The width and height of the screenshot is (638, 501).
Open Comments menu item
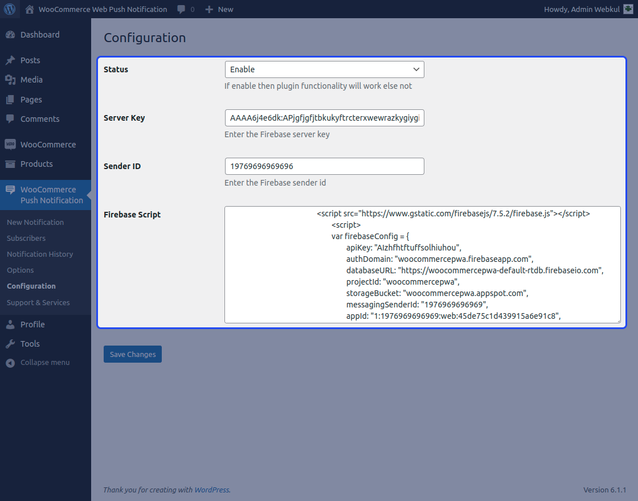(x=40, y=119)
